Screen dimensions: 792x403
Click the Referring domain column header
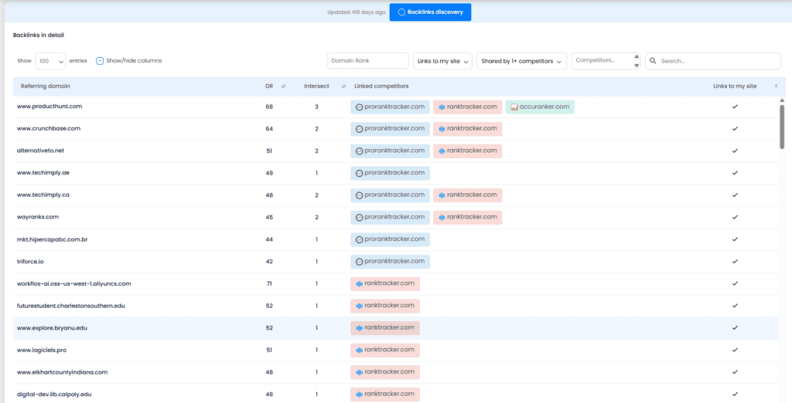click(45, 86)
